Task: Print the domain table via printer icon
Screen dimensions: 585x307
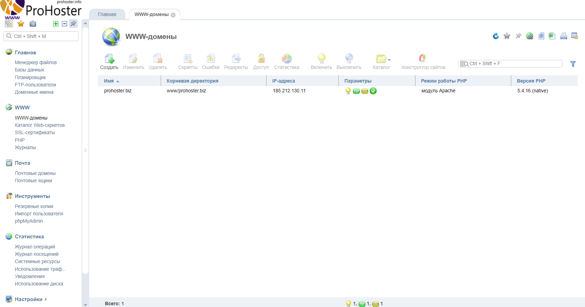Action: coord(563,36)
